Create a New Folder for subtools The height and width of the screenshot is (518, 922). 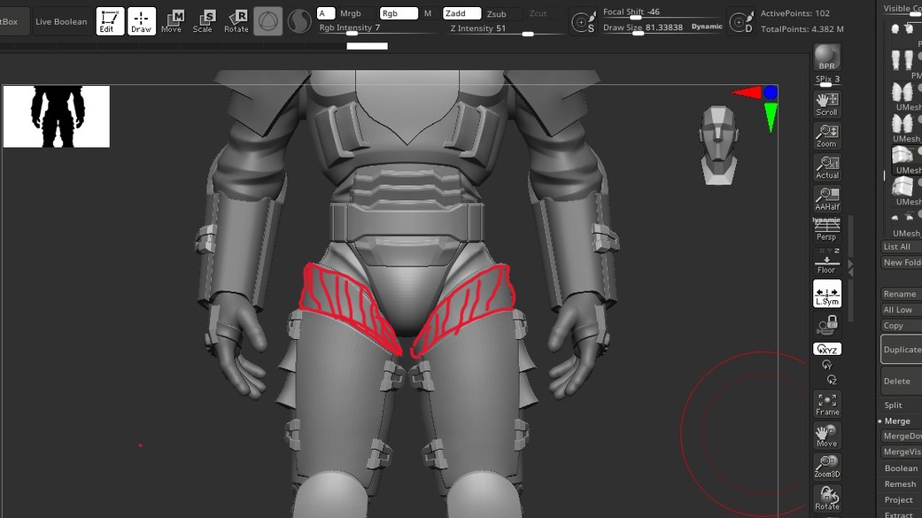click(x=901, y=263)
